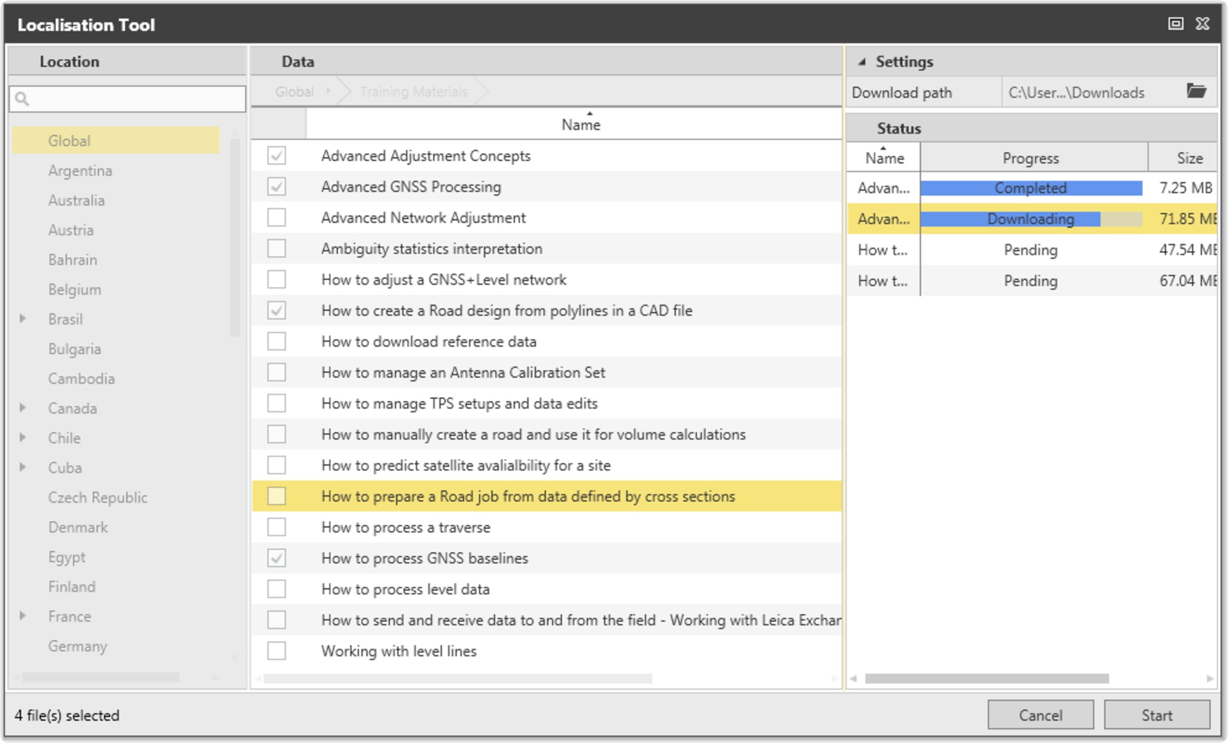Click the Status panel horizontal scrollbar
This screenshot has width=1228, height=743.
pos(986,678)
